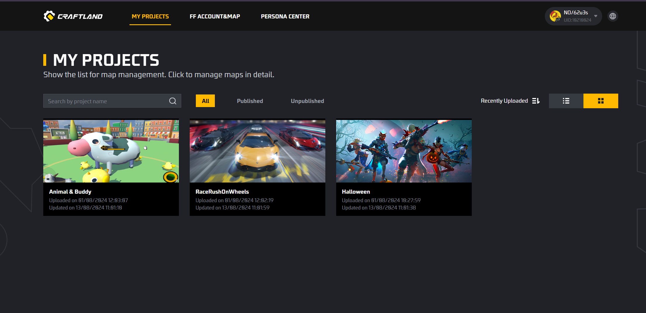
Task: Enable the Unpublished filter
Action: click(307, 101)
